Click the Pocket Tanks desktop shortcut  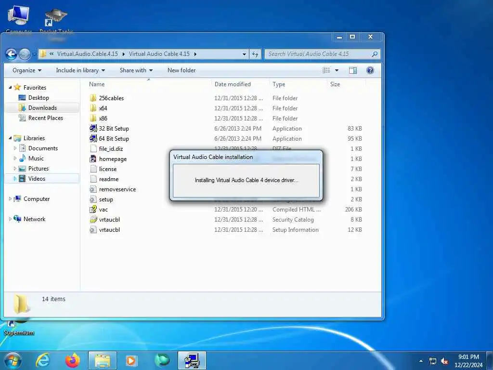click(x=56, y=20)
